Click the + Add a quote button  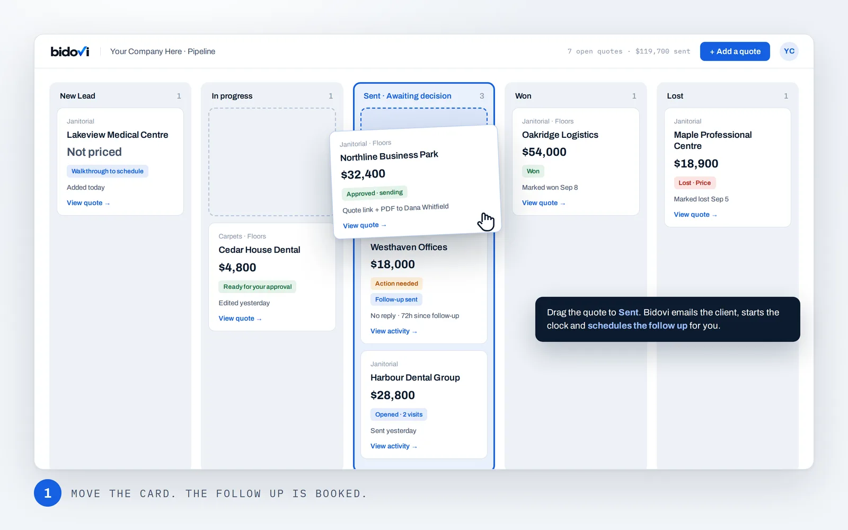tap(735, 51)
